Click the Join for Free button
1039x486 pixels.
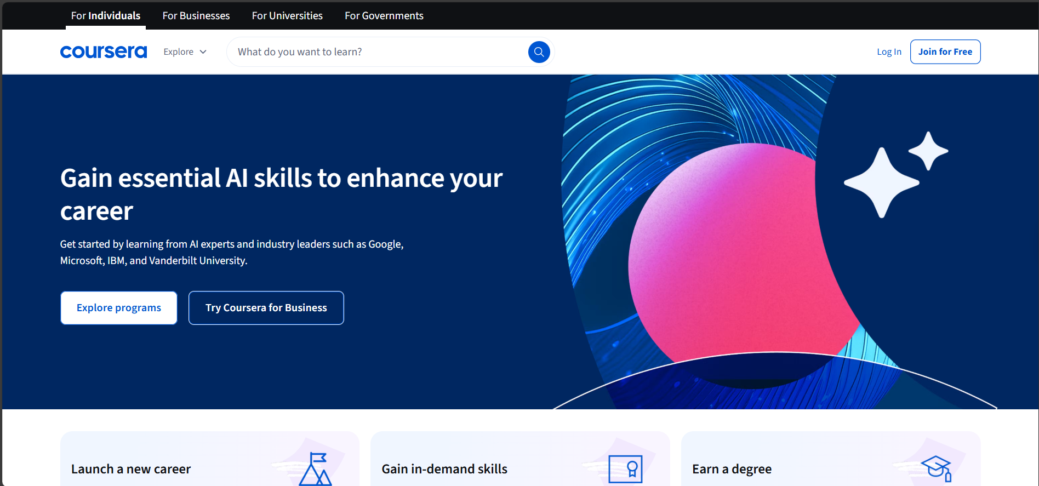tap(945, 52)
